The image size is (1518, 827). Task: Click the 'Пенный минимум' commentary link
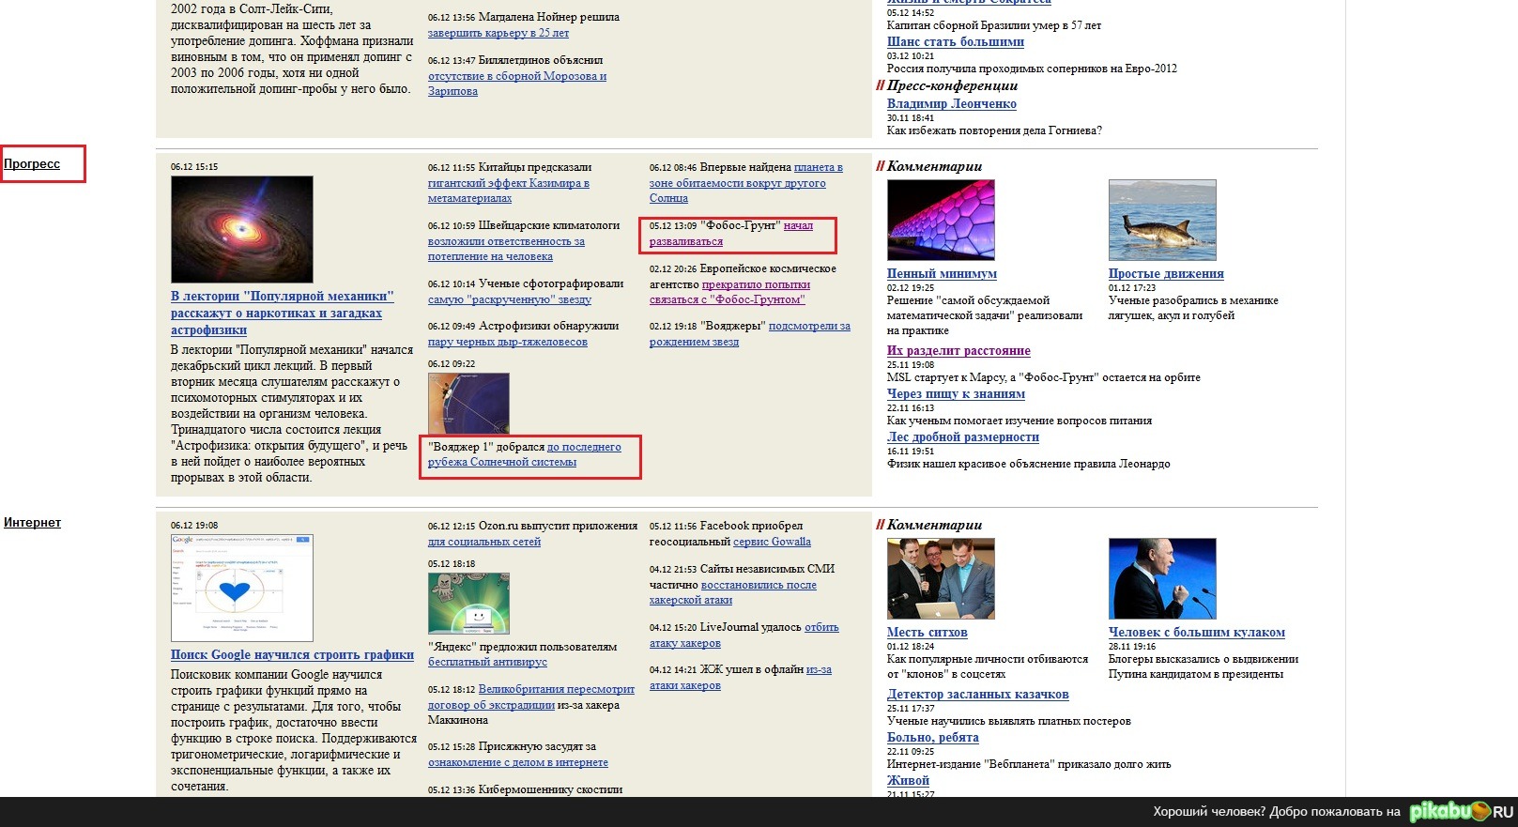[x=942, y=274]
